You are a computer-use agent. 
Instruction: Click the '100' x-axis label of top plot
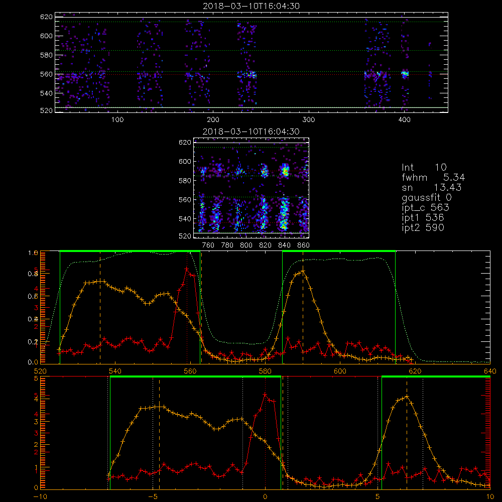[x=117, y=120]
